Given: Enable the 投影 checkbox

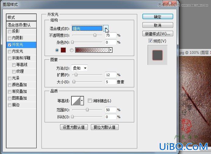Looking at the screenshot, I should click(9, 31).
